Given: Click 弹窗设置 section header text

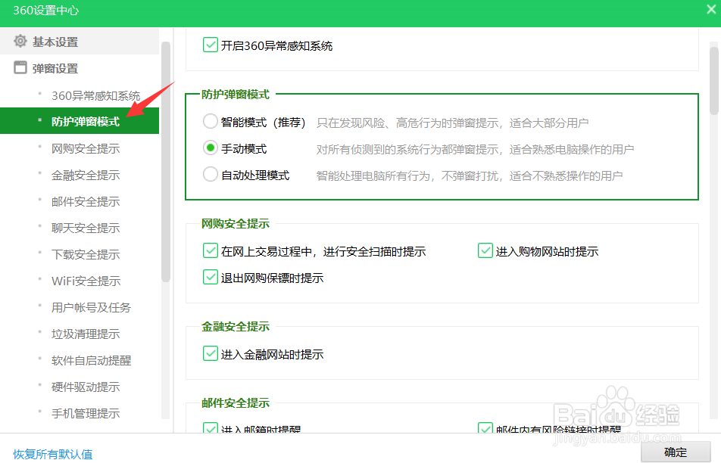Looking at the screenshot, I should pos(55,69).
